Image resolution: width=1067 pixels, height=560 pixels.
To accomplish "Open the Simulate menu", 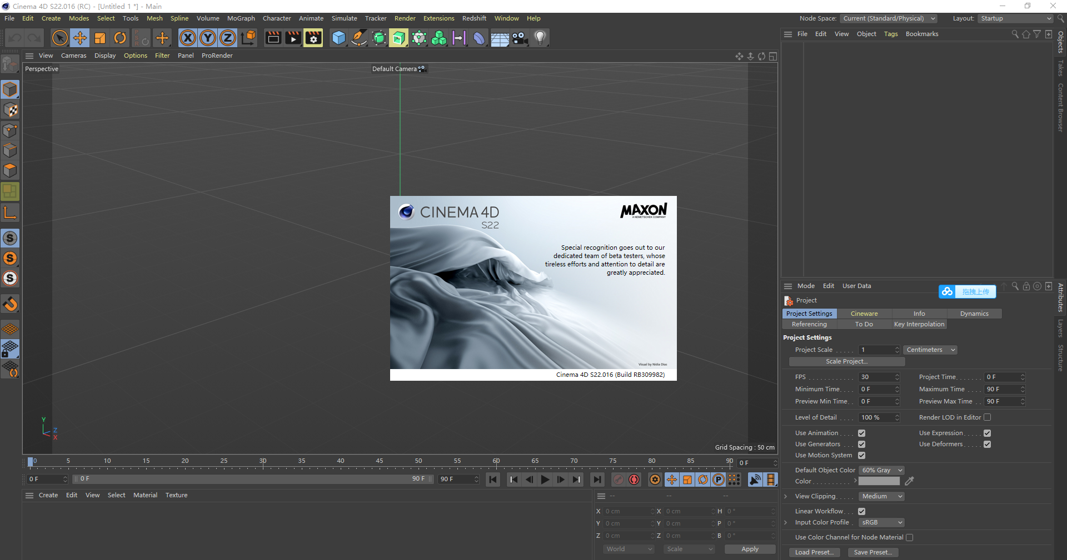I will (344, 18).
